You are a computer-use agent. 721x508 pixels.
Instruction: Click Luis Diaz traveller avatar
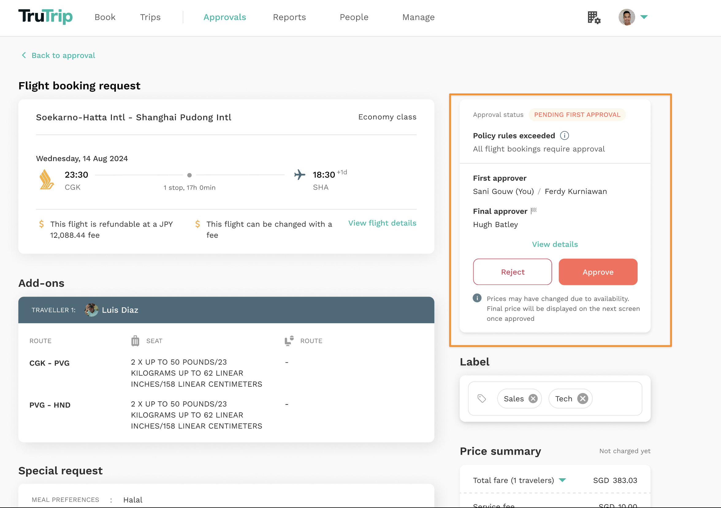(x=91, y=310)
